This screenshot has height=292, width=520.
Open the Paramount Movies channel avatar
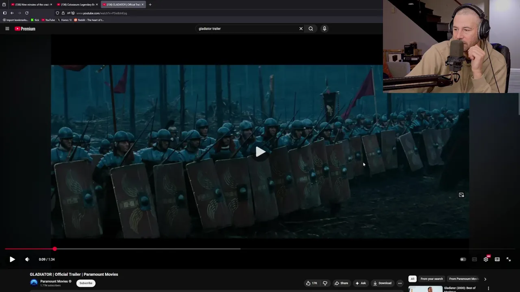click(34, 283)
